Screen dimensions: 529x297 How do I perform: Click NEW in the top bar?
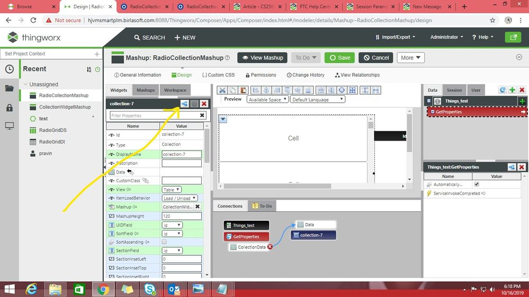coord(185,38)
